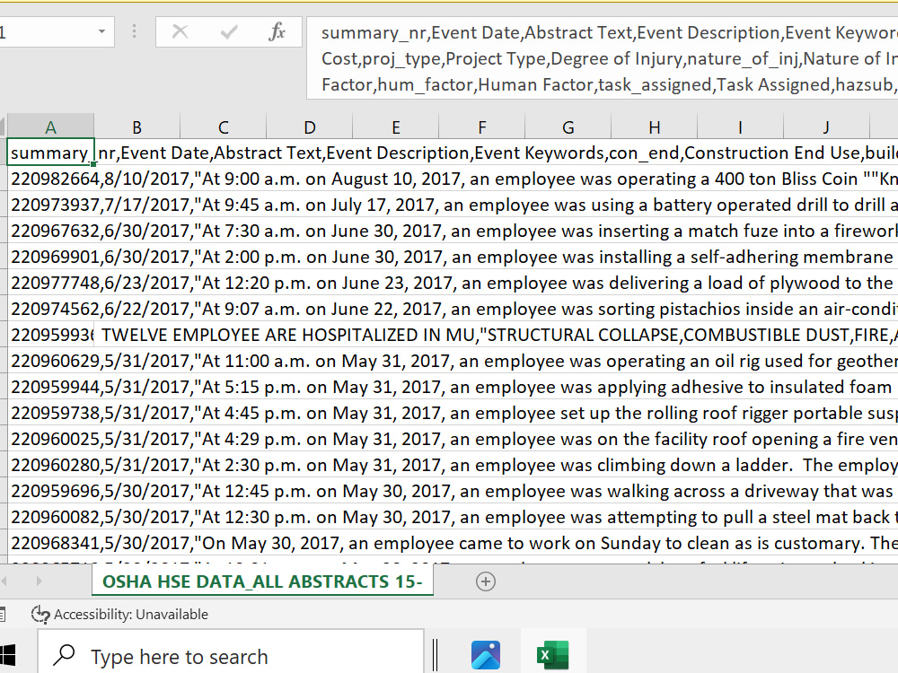Select the row starting 220959944
Screen dimensions: 898x673
(x=453, y=387)
